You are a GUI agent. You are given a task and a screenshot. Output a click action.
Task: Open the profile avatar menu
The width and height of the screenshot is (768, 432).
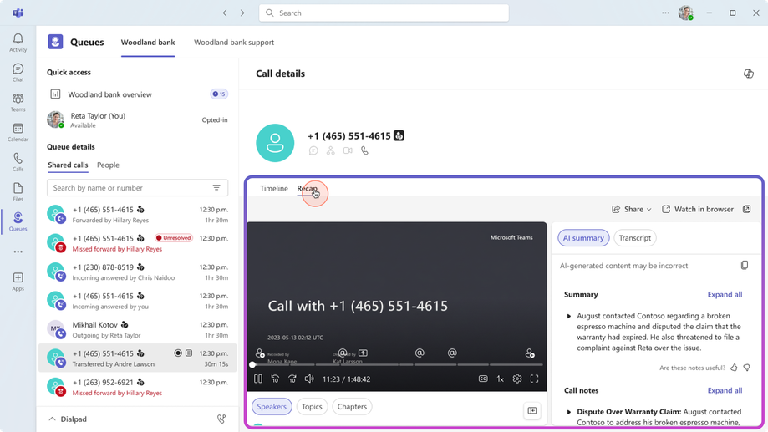[x=686, y=13]
